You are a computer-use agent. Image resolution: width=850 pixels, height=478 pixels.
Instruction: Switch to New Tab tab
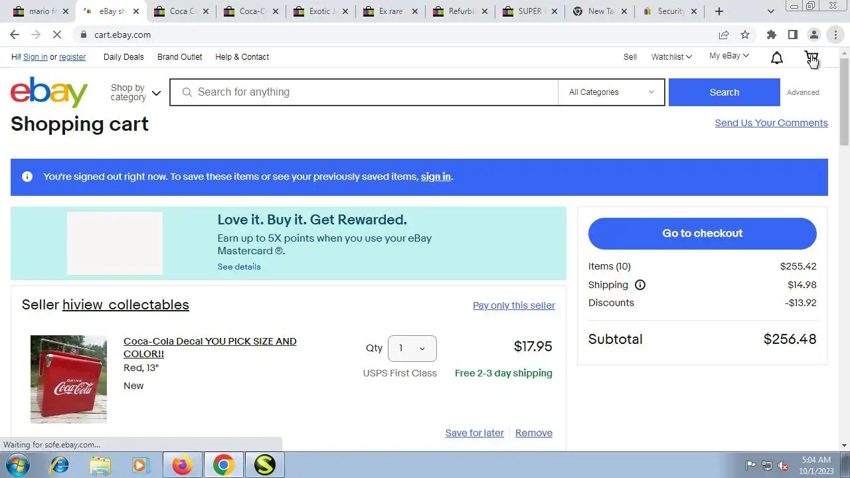[x=600, y=11]
